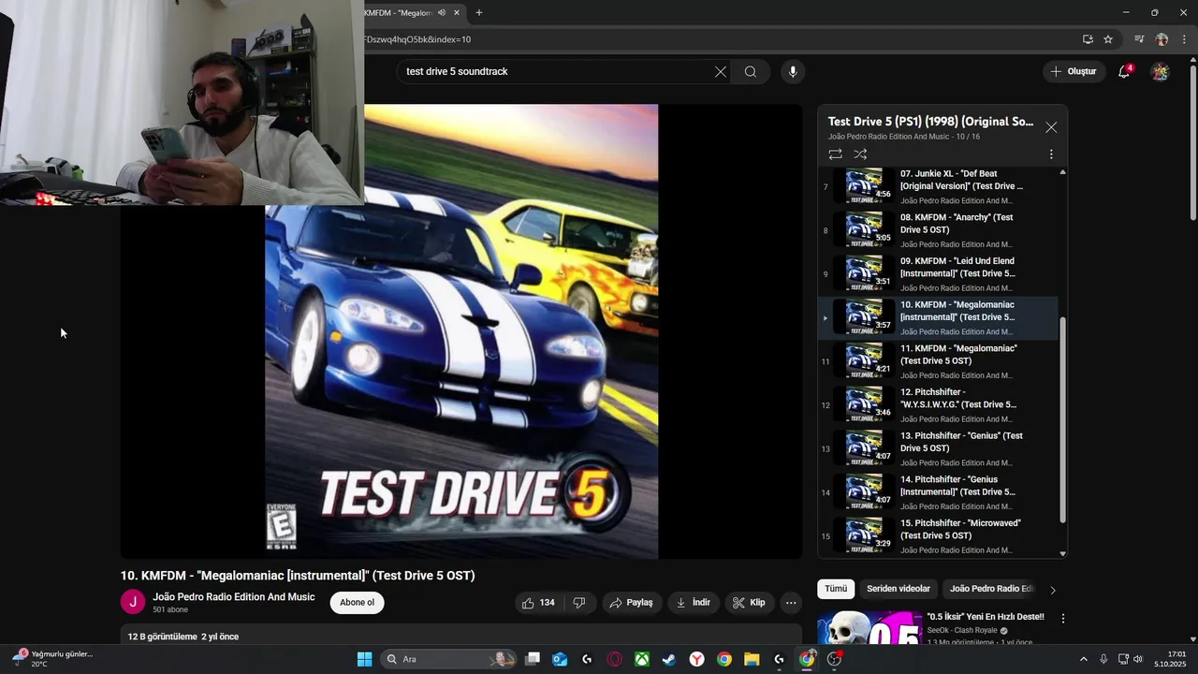
Task: Open João Pedro Radio Edition And Music channel
Action: click(x=234, y=597)
